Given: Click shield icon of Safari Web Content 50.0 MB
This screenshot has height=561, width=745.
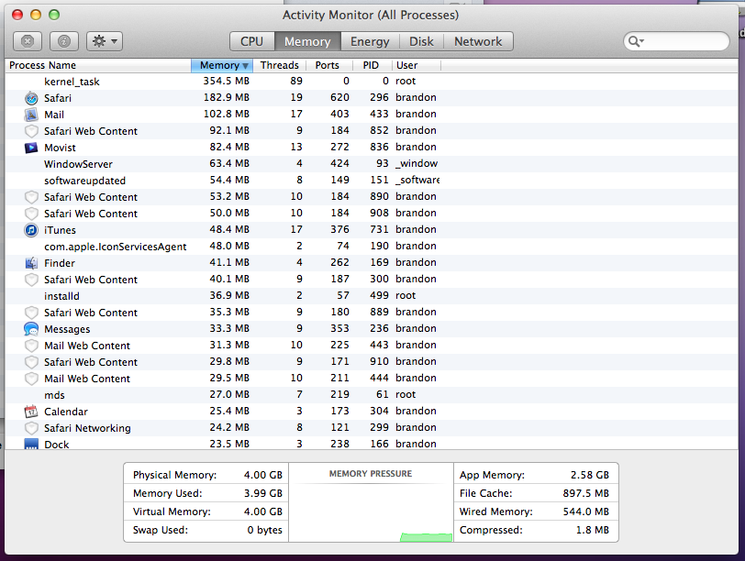Looking at the screenshot, I should (x=31, y=214).
